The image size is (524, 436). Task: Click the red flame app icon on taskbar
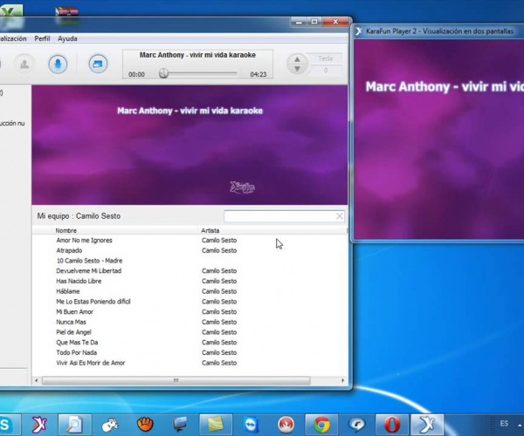coord(286,425)
